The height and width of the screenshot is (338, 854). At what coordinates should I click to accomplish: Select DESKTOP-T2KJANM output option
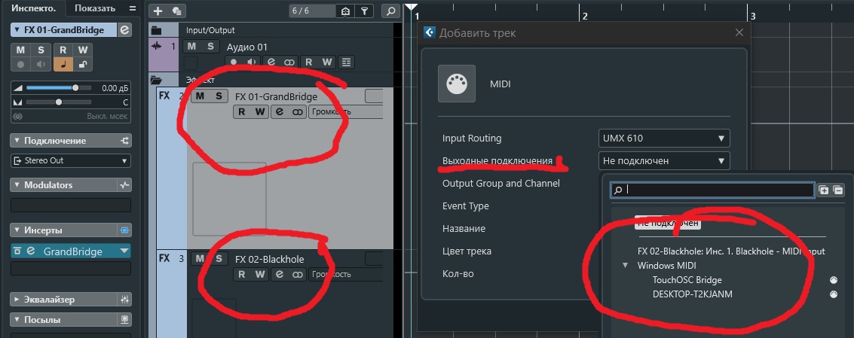692,294
